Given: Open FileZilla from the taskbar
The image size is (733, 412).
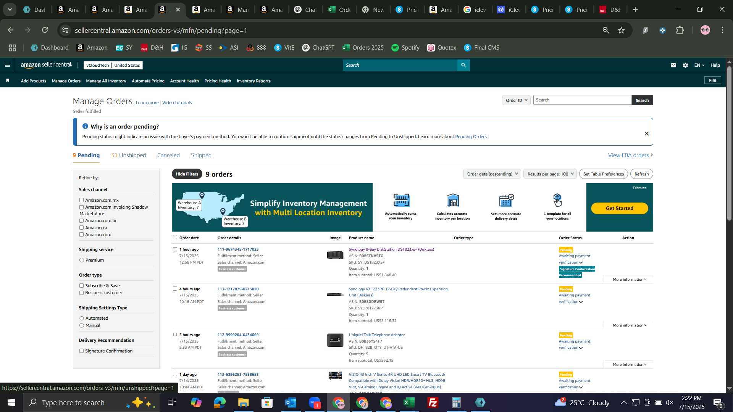Looking at the screenshot, I should (433, 402).
